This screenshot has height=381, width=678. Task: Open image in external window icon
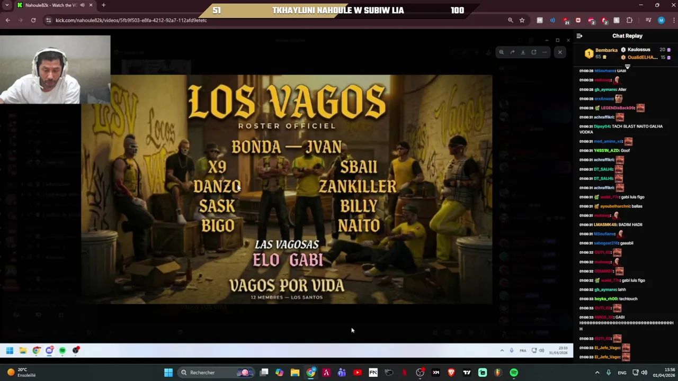(534, 52)
